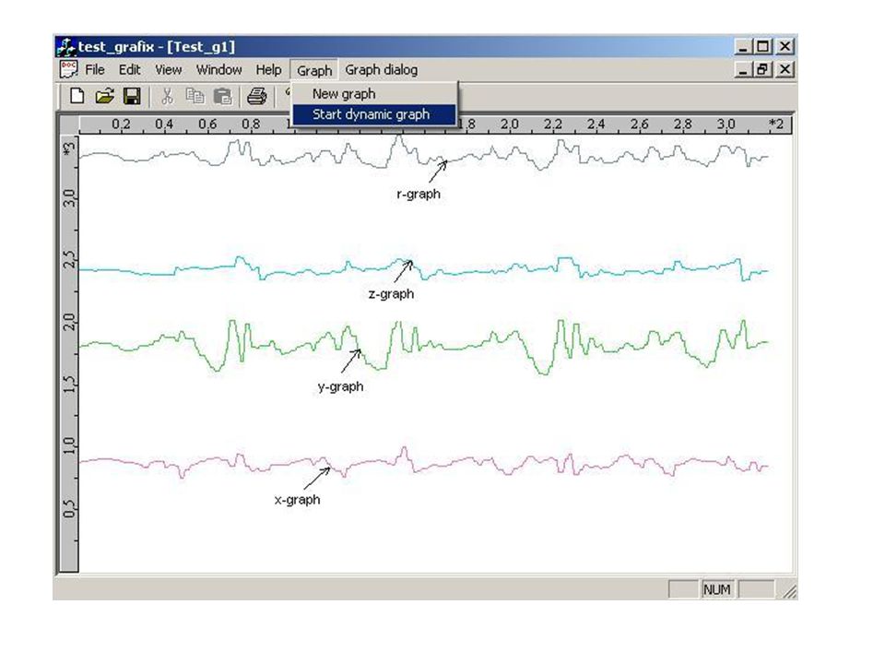885x664 pixels.
Task: Click the Print toolbar icon
Action: [x=257, y=96]
